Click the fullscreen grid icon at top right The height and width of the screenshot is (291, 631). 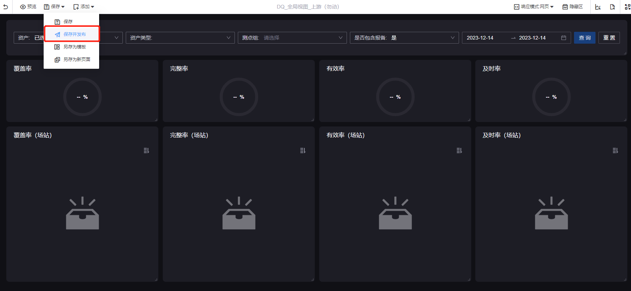pos(628,7)
